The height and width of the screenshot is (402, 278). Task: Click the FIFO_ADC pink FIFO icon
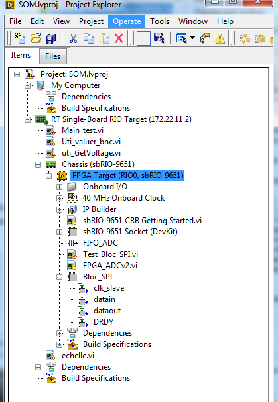coord(72,243)
